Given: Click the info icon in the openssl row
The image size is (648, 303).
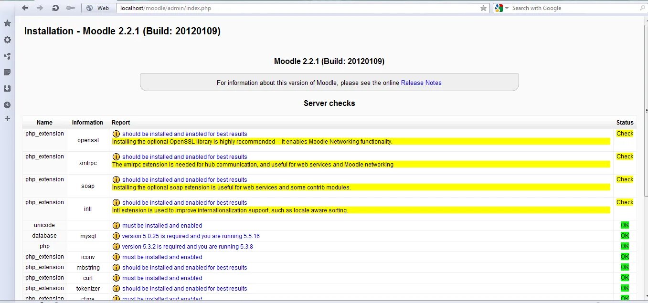Looking at the screenshot, I should tap(116, 134).
